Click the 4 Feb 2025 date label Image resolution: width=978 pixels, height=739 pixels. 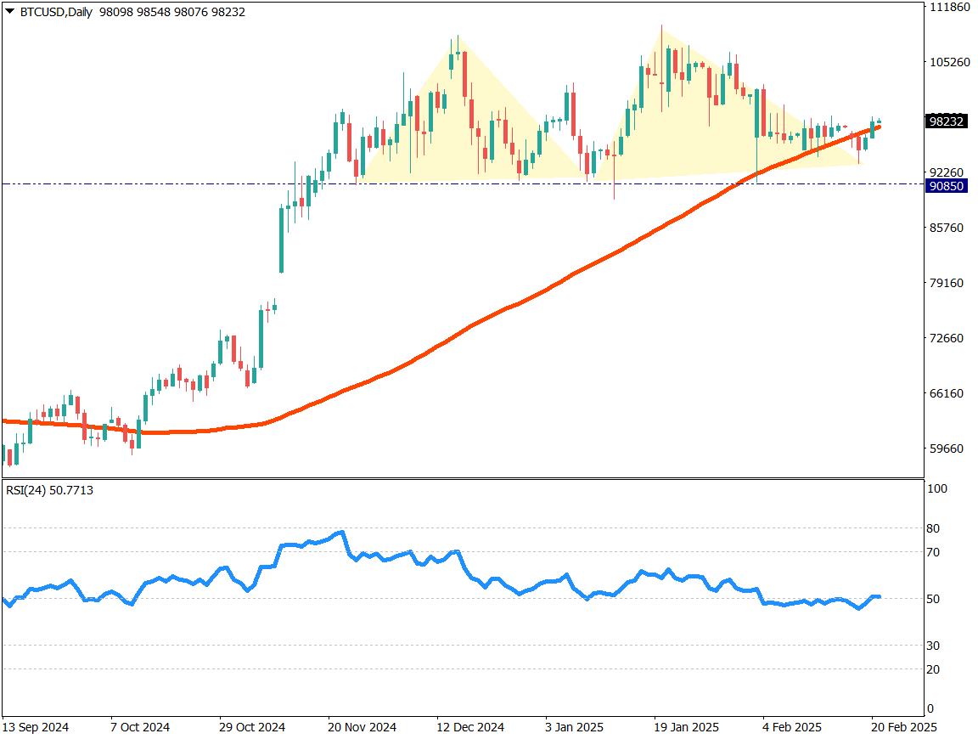(x=794, y=728)
